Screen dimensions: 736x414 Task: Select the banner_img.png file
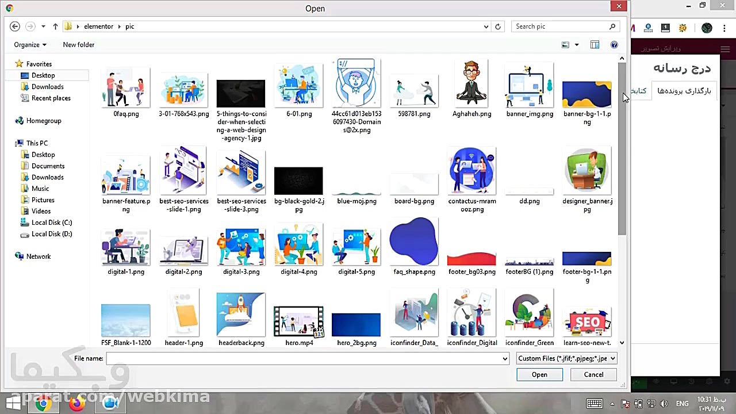tap(530, 90)
